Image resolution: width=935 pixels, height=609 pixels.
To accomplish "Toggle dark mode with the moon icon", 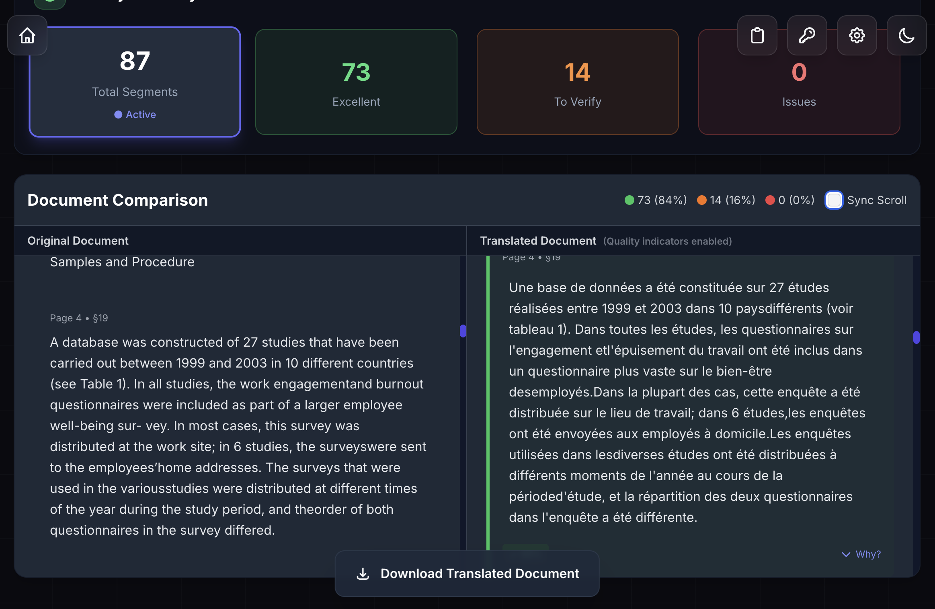I will (x=907, y=36).
